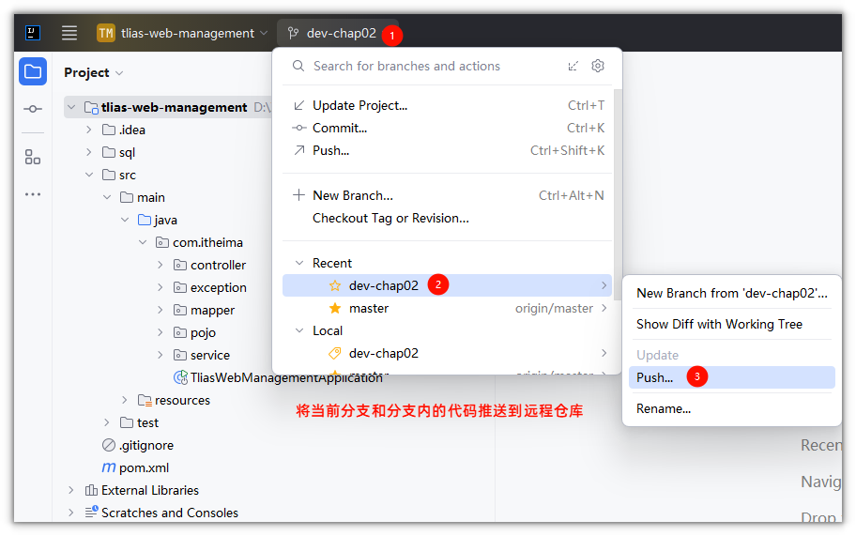Open the Structure tool window icon

33,157
